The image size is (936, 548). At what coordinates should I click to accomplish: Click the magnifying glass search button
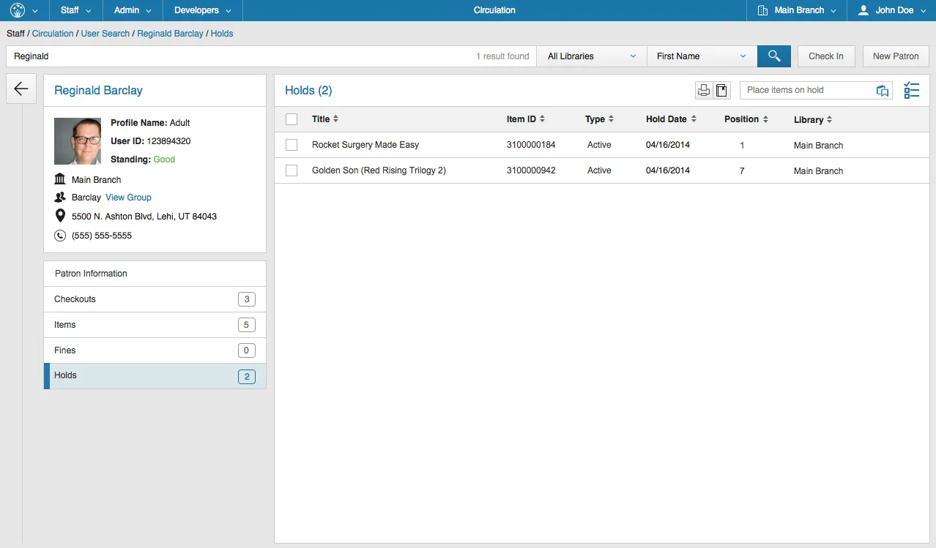click(x=773, y=56)
